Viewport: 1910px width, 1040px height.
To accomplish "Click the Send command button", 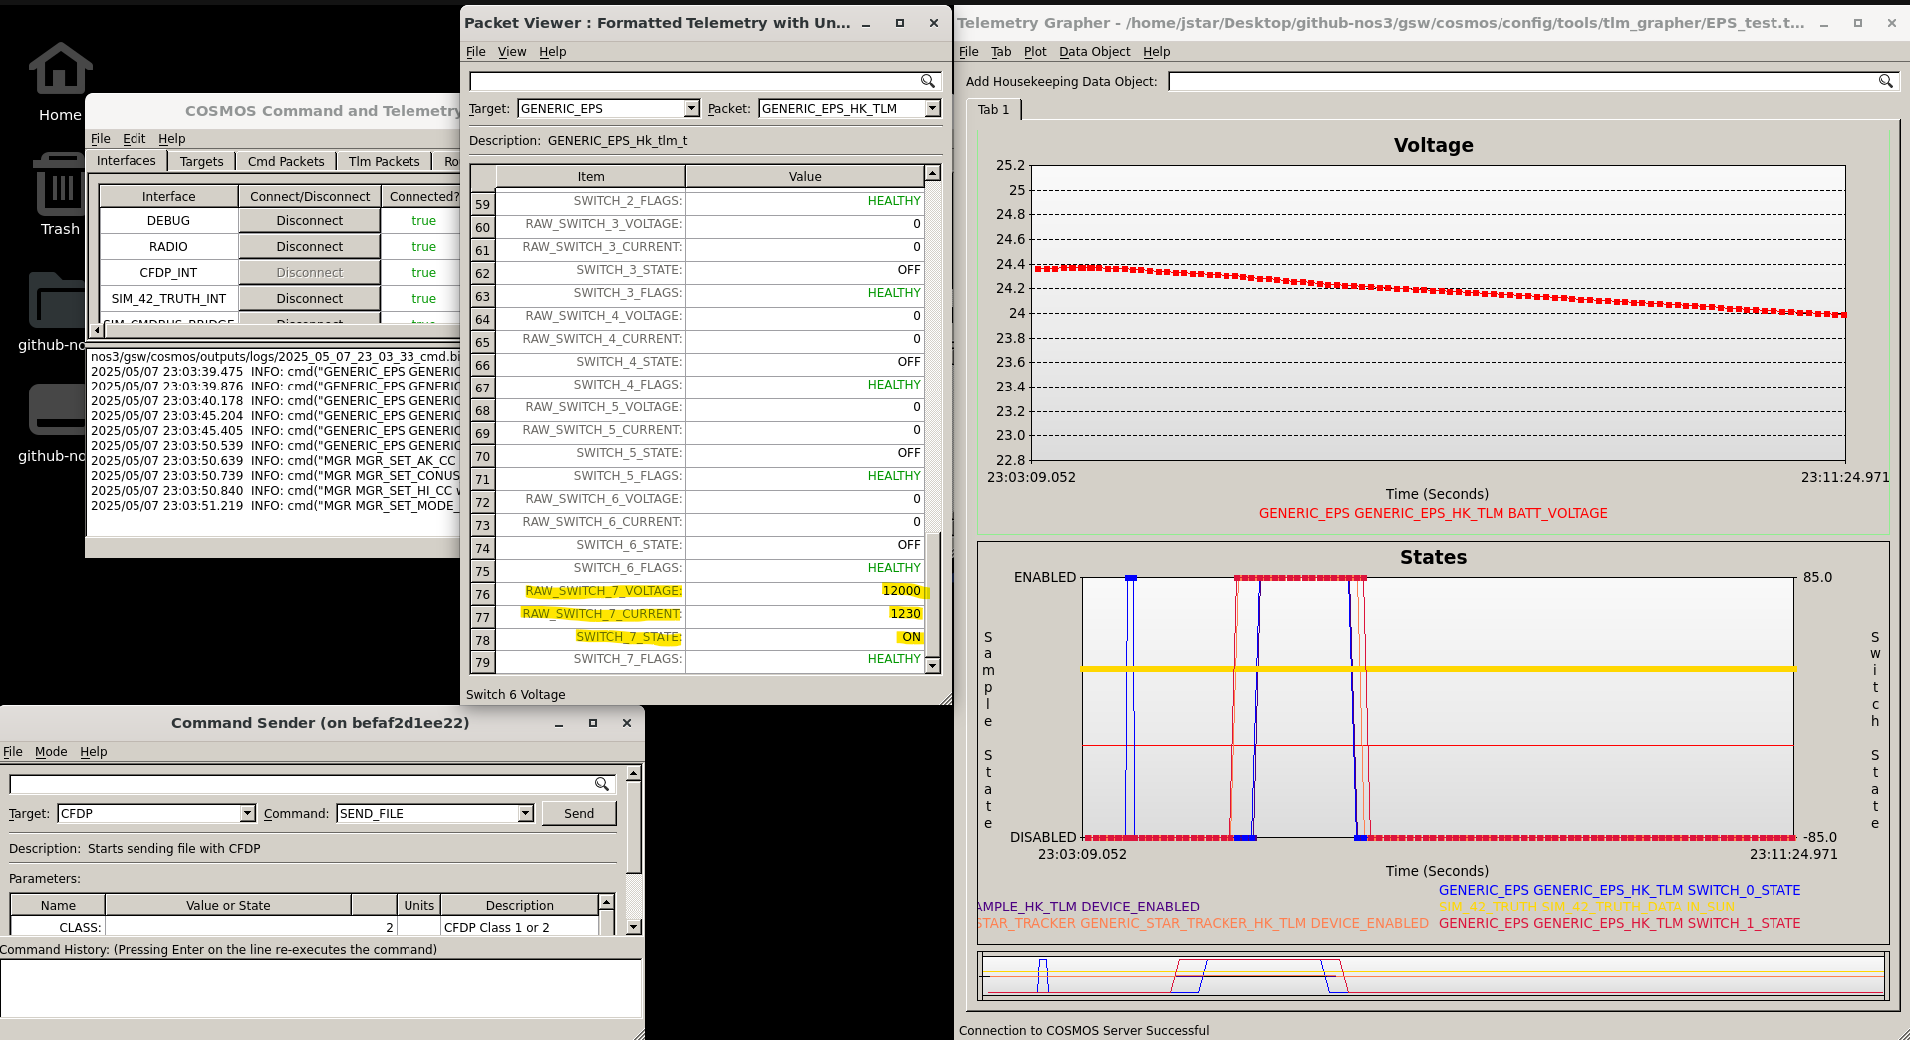I will [579, 813].
